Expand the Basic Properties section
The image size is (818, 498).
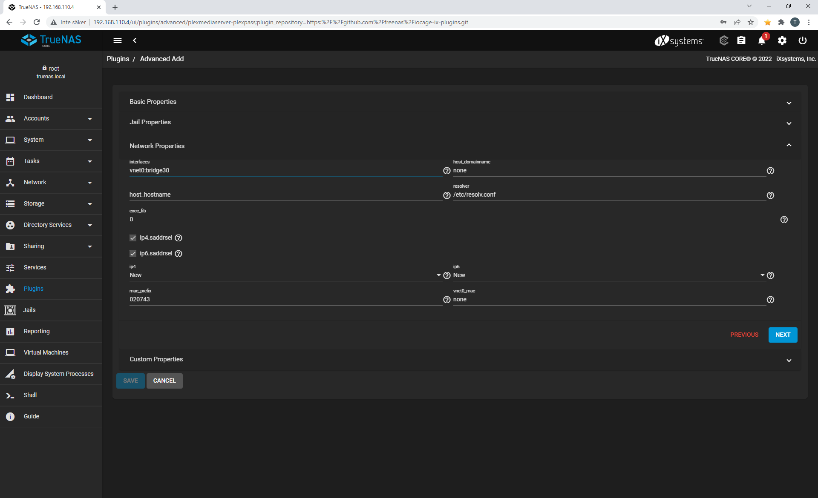point(459,102)
